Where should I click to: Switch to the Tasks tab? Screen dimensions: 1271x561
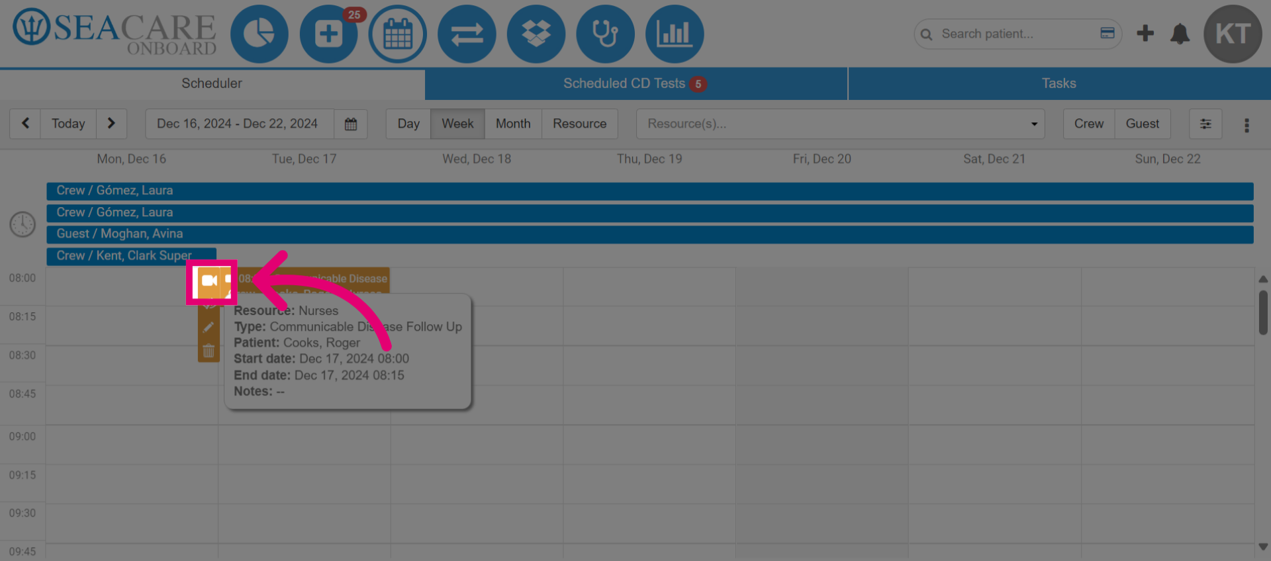(x=1059, y=83)
